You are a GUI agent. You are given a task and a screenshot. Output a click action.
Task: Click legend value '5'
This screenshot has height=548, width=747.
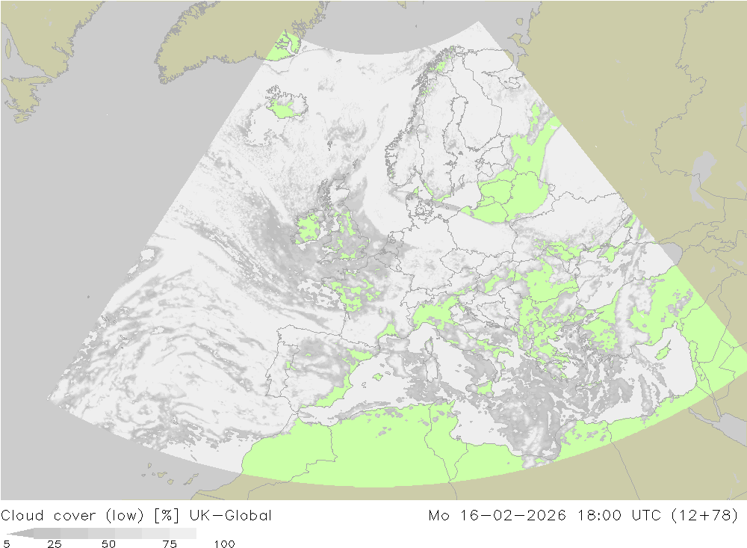(x=6, y=544)
